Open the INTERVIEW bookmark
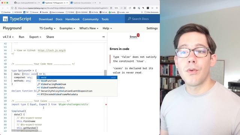This screenshot has height=135, width=240. click(17, 12)
